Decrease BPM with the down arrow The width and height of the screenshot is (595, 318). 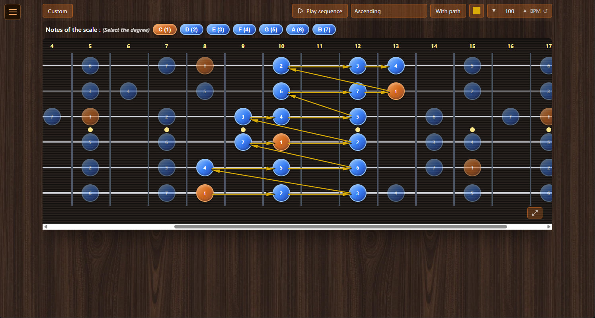tap(494, 11)
